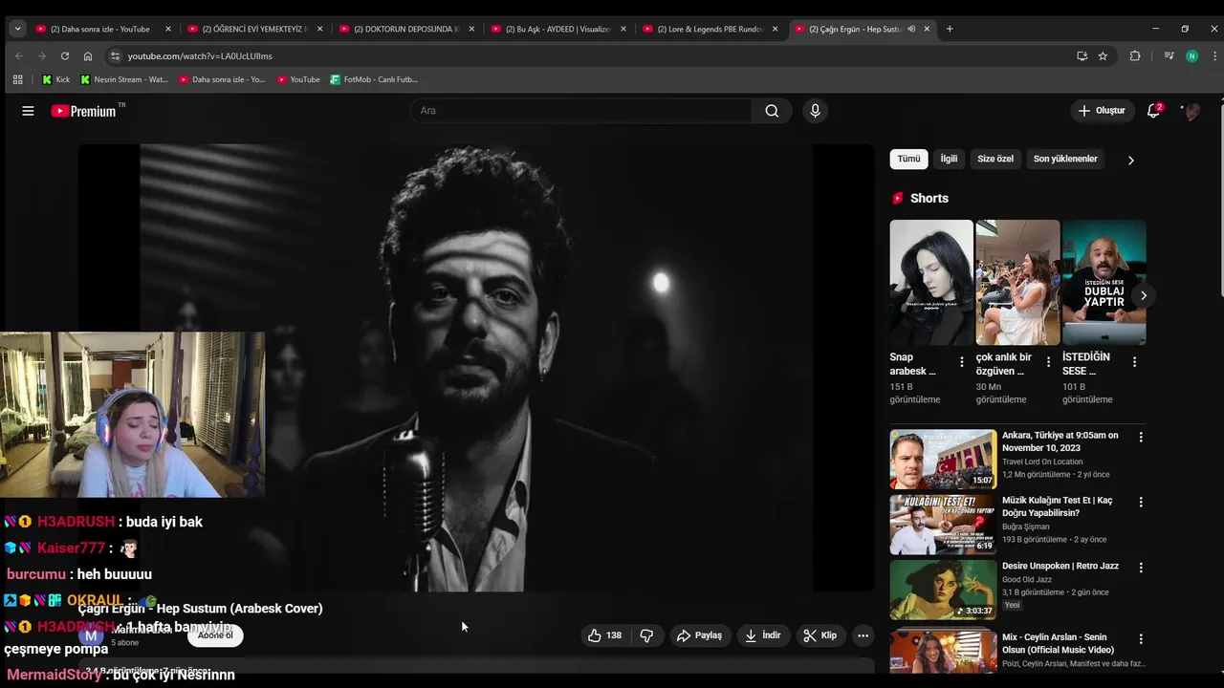Open options for İSTEDİĞİN SESE Short
Viewport: 1224px width, 688px height.
click(1134, 362)
